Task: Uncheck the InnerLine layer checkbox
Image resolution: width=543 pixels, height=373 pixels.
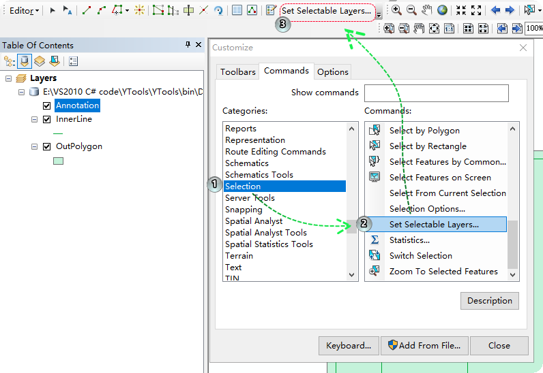Action: pos(47,119)
